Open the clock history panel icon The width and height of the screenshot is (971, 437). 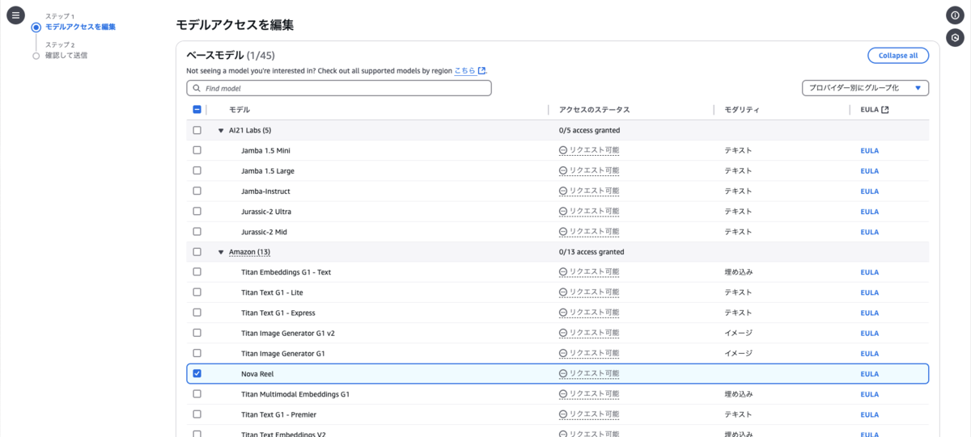coord(955,37)
